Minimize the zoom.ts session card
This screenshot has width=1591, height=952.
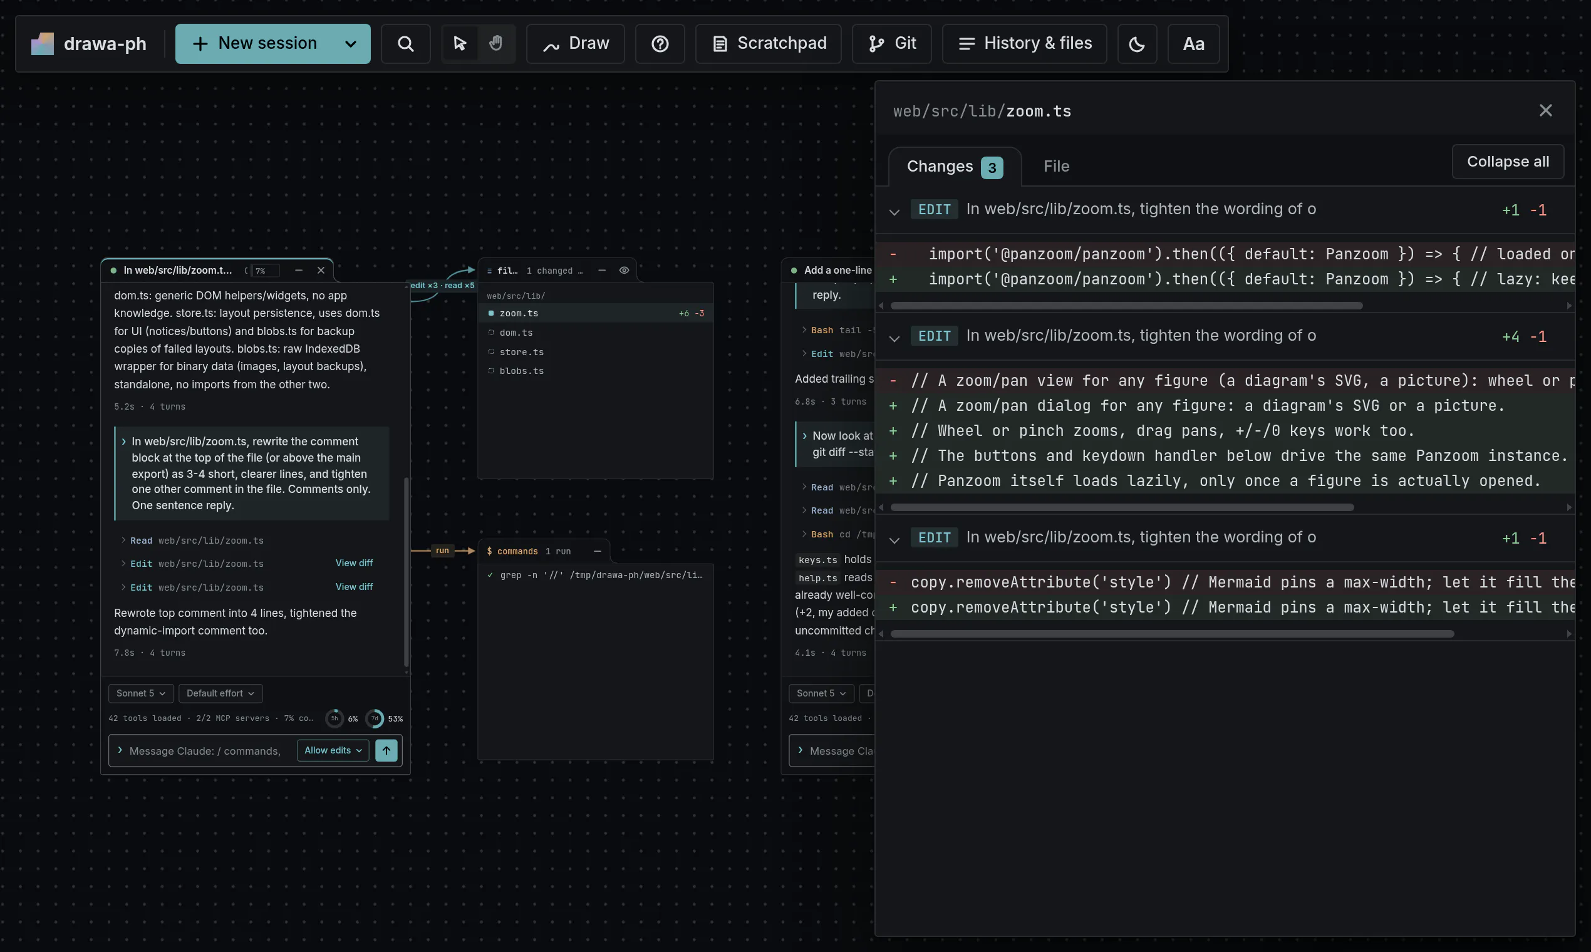click(x=298, y=270)
